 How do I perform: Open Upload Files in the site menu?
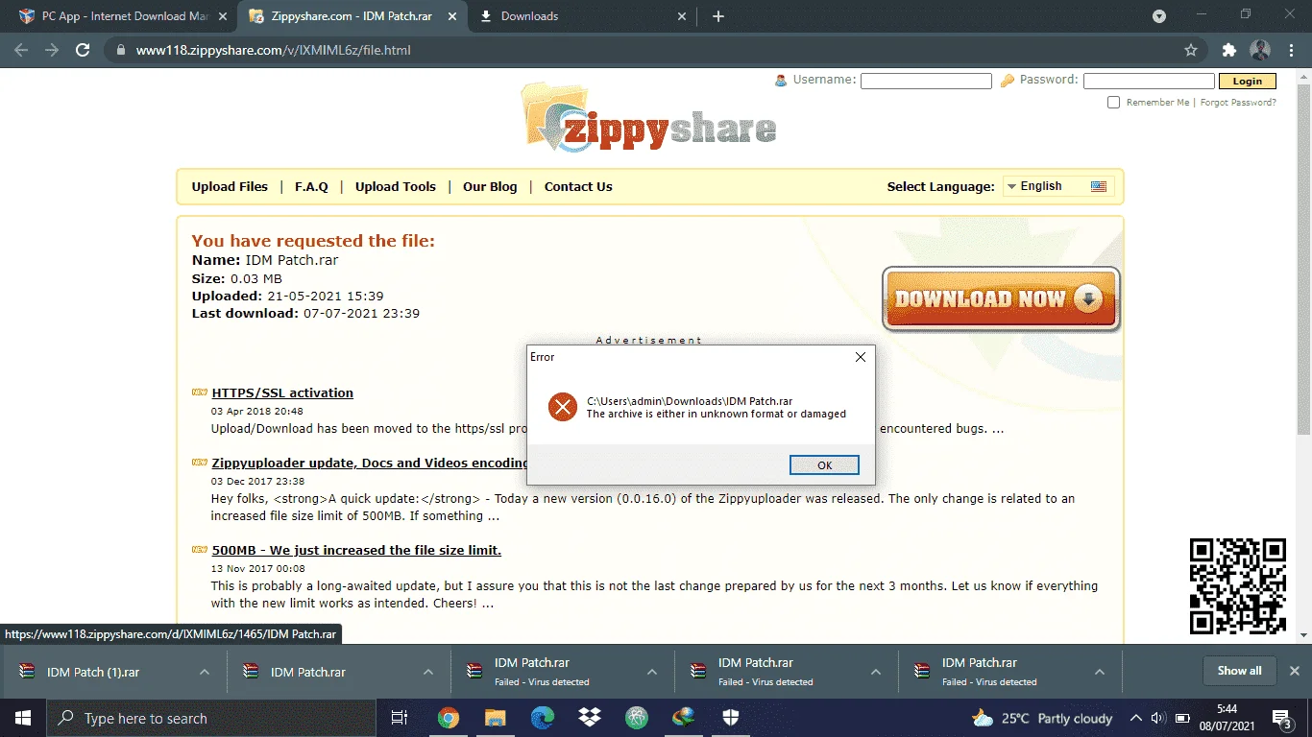tap(230, 187)
